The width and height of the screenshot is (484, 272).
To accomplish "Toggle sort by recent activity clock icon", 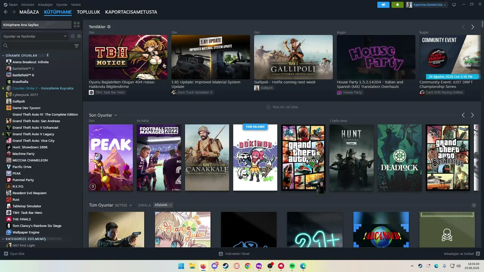I will (72, 36).
